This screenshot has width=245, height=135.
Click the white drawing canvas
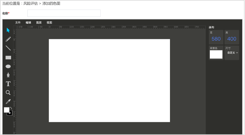109,81
